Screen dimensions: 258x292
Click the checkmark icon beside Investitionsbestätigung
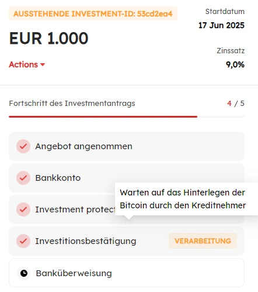point(23,241)
